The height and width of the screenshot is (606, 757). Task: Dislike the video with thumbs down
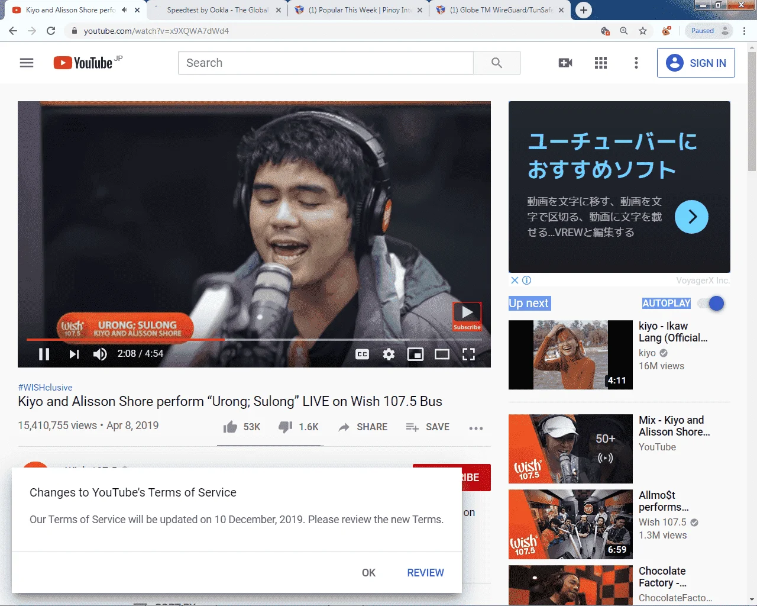pyautogui.click(x=298, y=427)
